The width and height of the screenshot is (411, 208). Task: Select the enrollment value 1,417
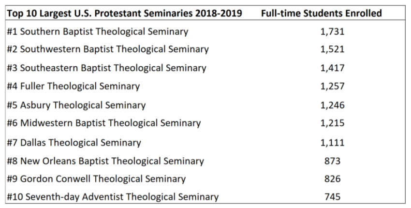pos(332,68)
